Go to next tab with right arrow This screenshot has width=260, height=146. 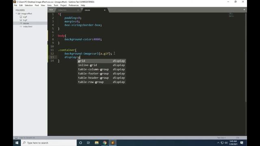52,10
